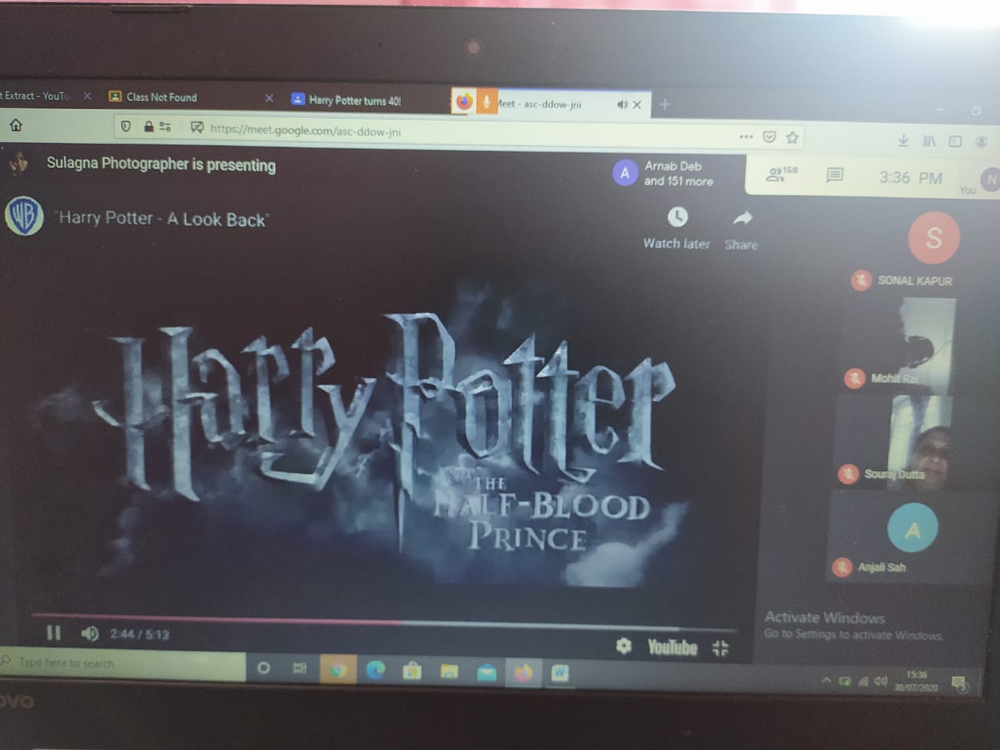Open the page actions three-dot menu
The height and width of the screenshot is (750, 1000).
point(746,137)
